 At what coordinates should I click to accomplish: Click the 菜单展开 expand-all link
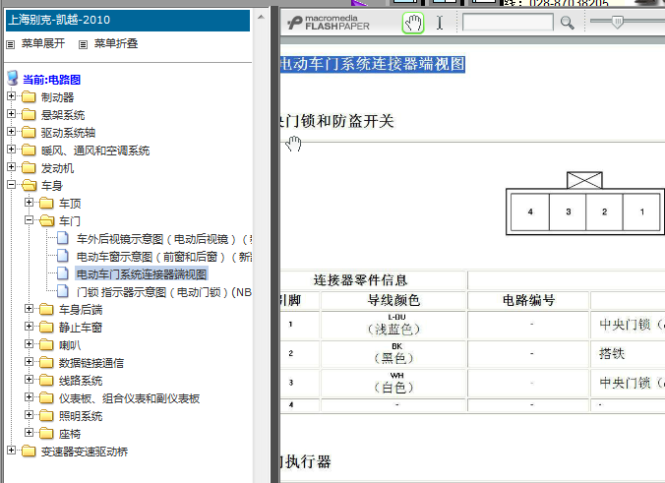[x=43, y=43]
